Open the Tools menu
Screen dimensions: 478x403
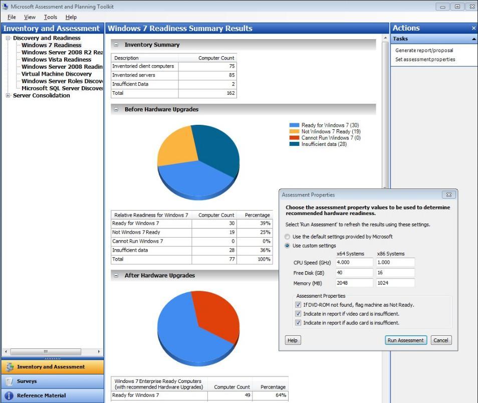(x=50, y=17)
